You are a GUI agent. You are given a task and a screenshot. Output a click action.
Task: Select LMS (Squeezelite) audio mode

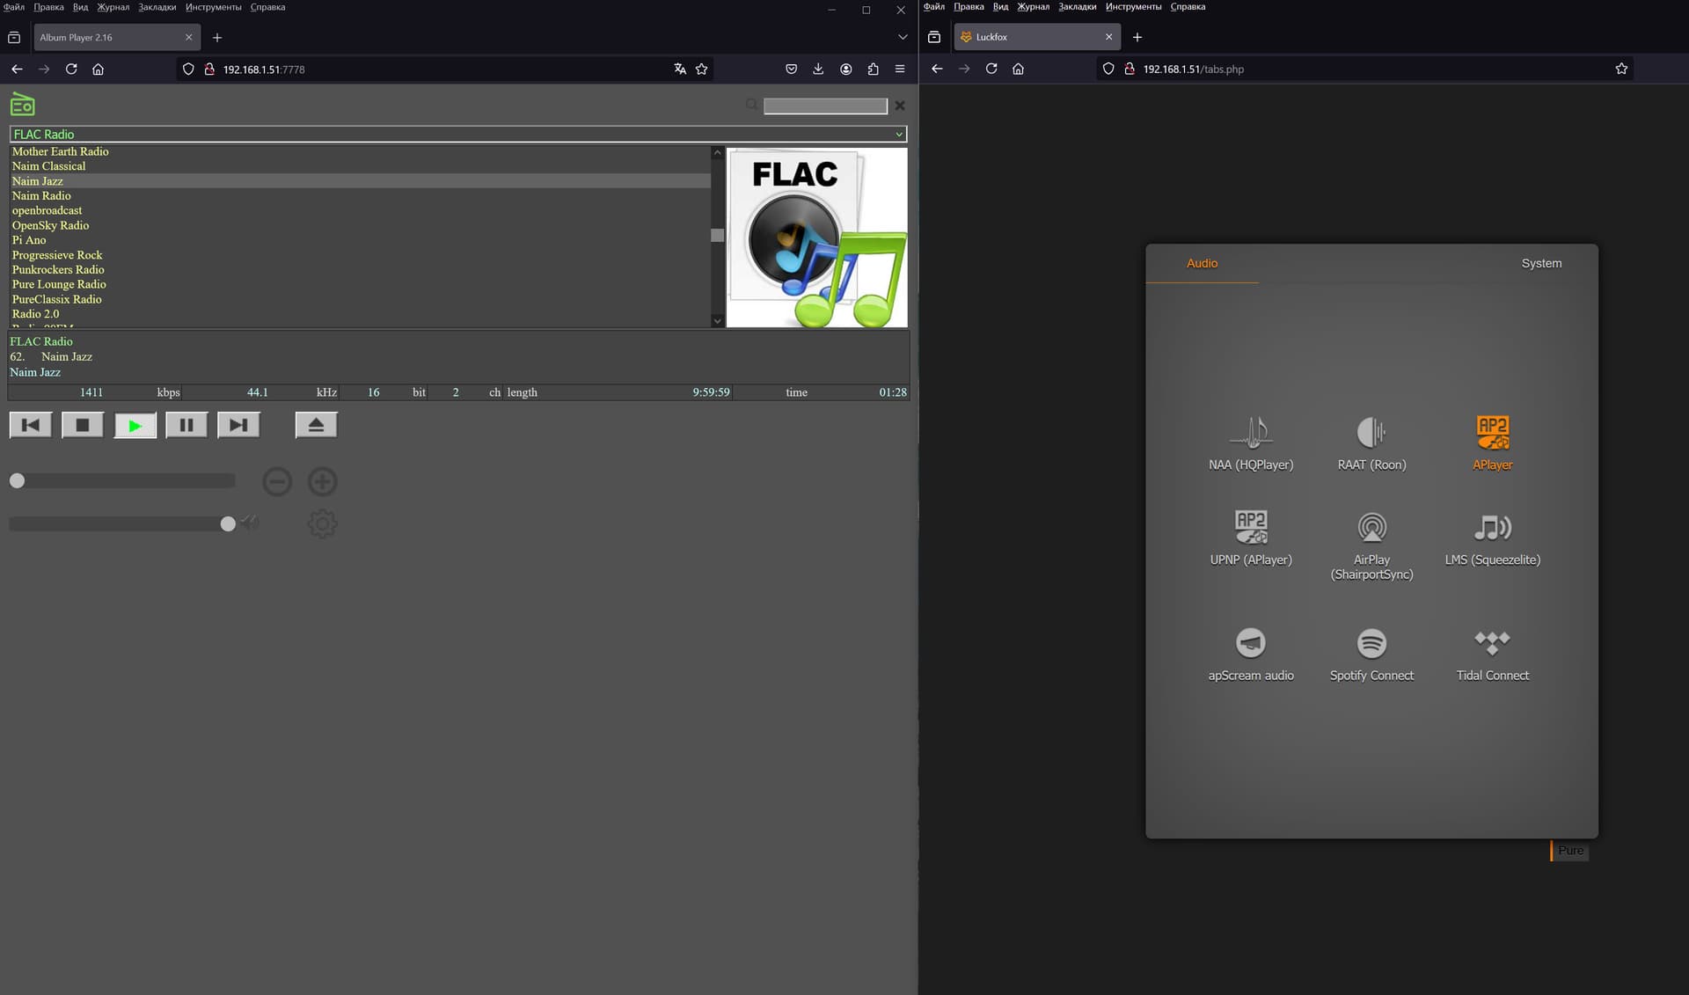tap(1492, 528)
